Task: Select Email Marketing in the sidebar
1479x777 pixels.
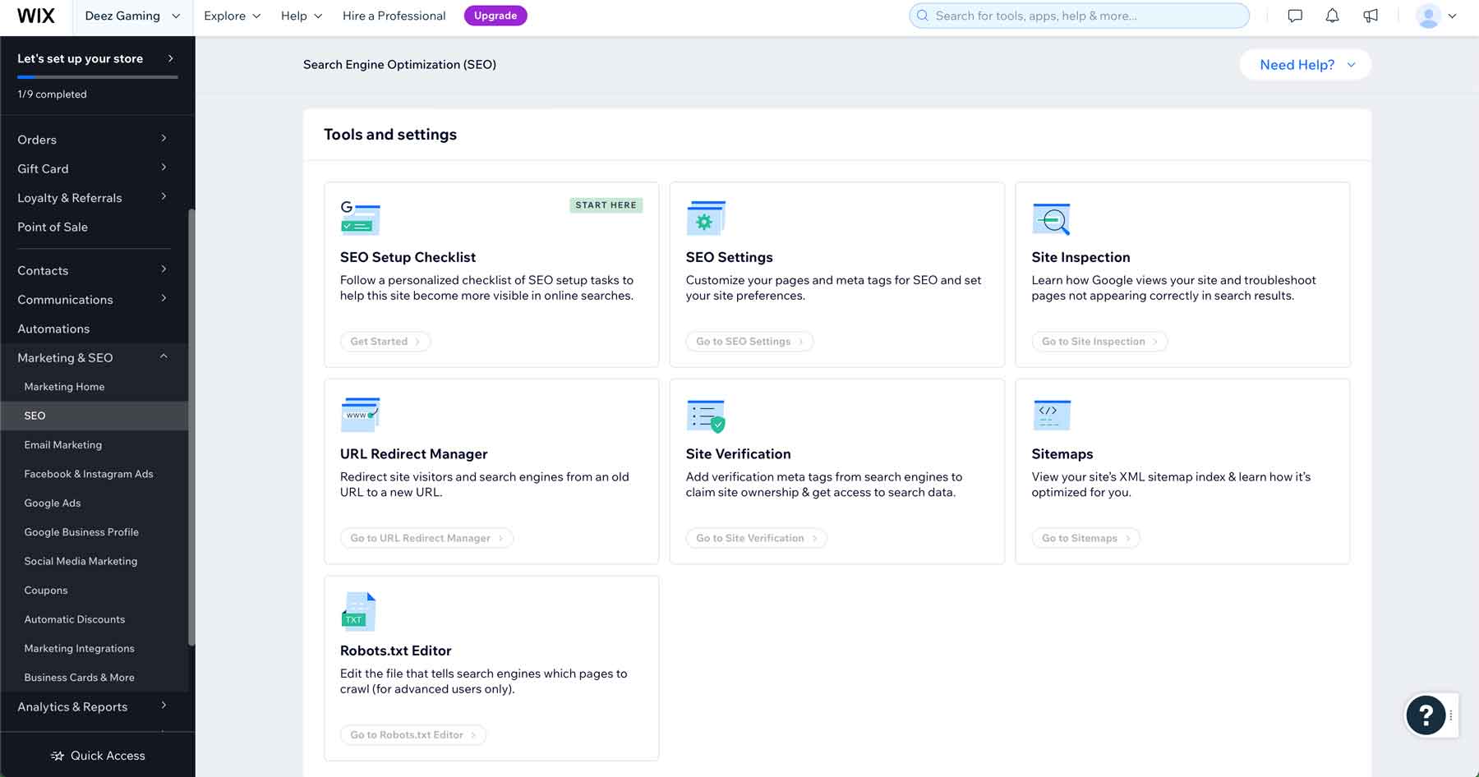Action: coord(63,444)
